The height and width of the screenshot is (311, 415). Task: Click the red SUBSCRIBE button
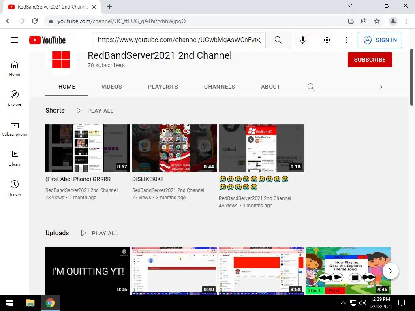click(370, 60)
